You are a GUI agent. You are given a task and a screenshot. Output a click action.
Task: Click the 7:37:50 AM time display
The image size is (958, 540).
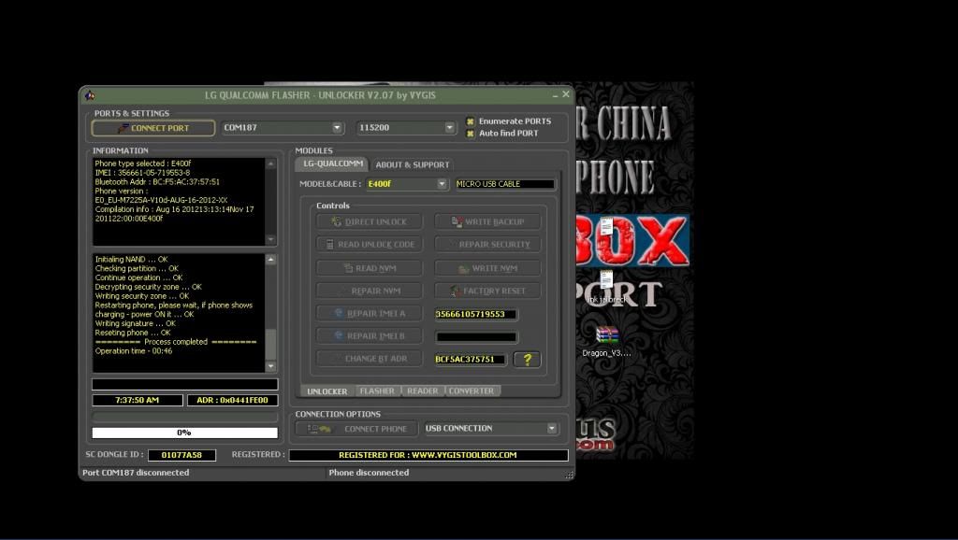point(138,400)
